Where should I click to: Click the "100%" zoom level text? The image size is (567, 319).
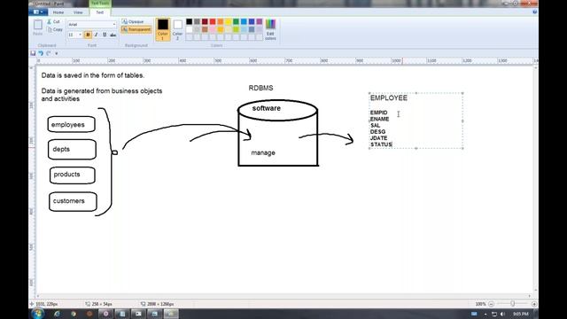pos(480,304)
